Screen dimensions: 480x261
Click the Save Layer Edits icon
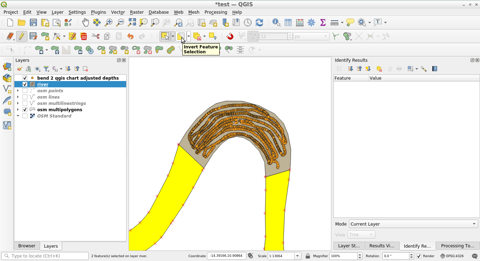(x=33, y=36)
